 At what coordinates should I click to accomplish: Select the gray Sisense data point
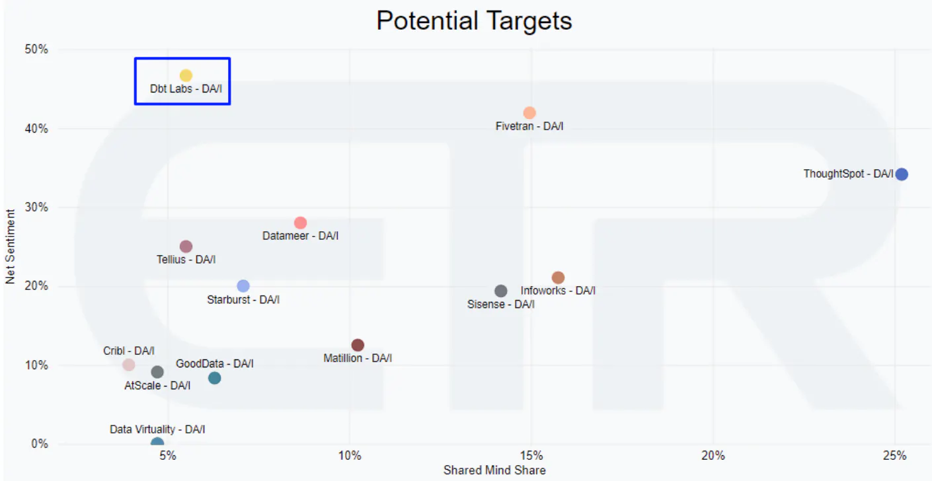[501, 291]
